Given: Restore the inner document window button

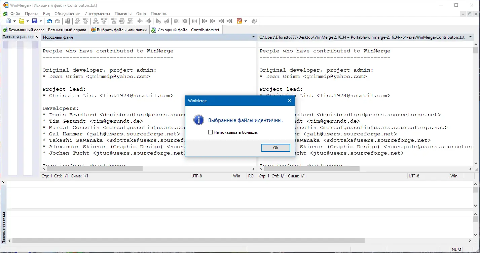Looking at the screenshot, I should coord(470,14).
